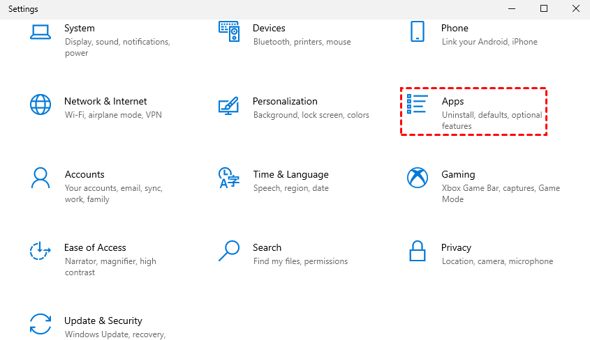Click the Personalization monitor and brush icon
This screenshot has width=590, height=340.
pyautogui.click(x=229, y=105)
